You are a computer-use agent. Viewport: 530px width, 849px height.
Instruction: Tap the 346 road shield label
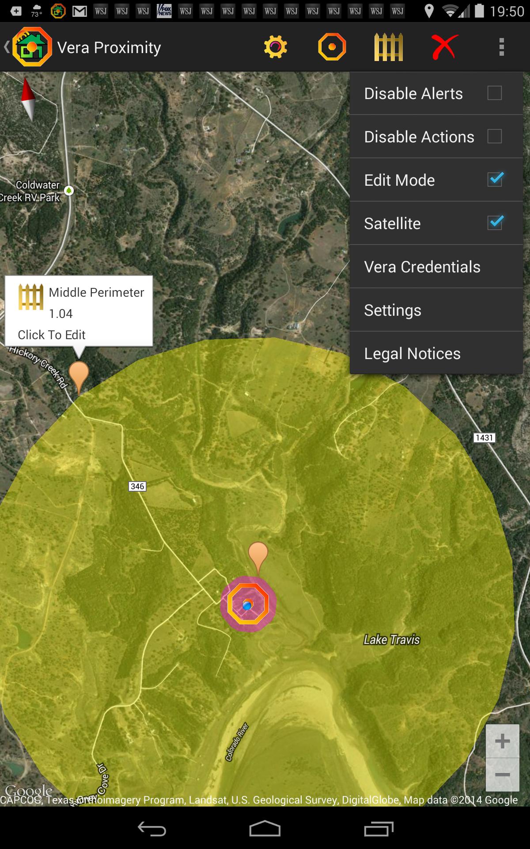click(x=137, y=486)
